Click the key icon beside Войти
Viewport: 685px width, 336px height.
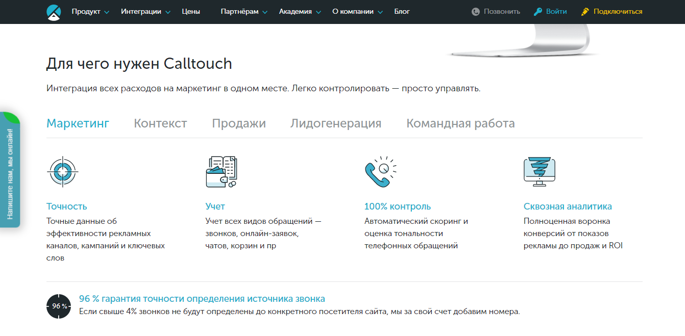(x=537, y=12)
